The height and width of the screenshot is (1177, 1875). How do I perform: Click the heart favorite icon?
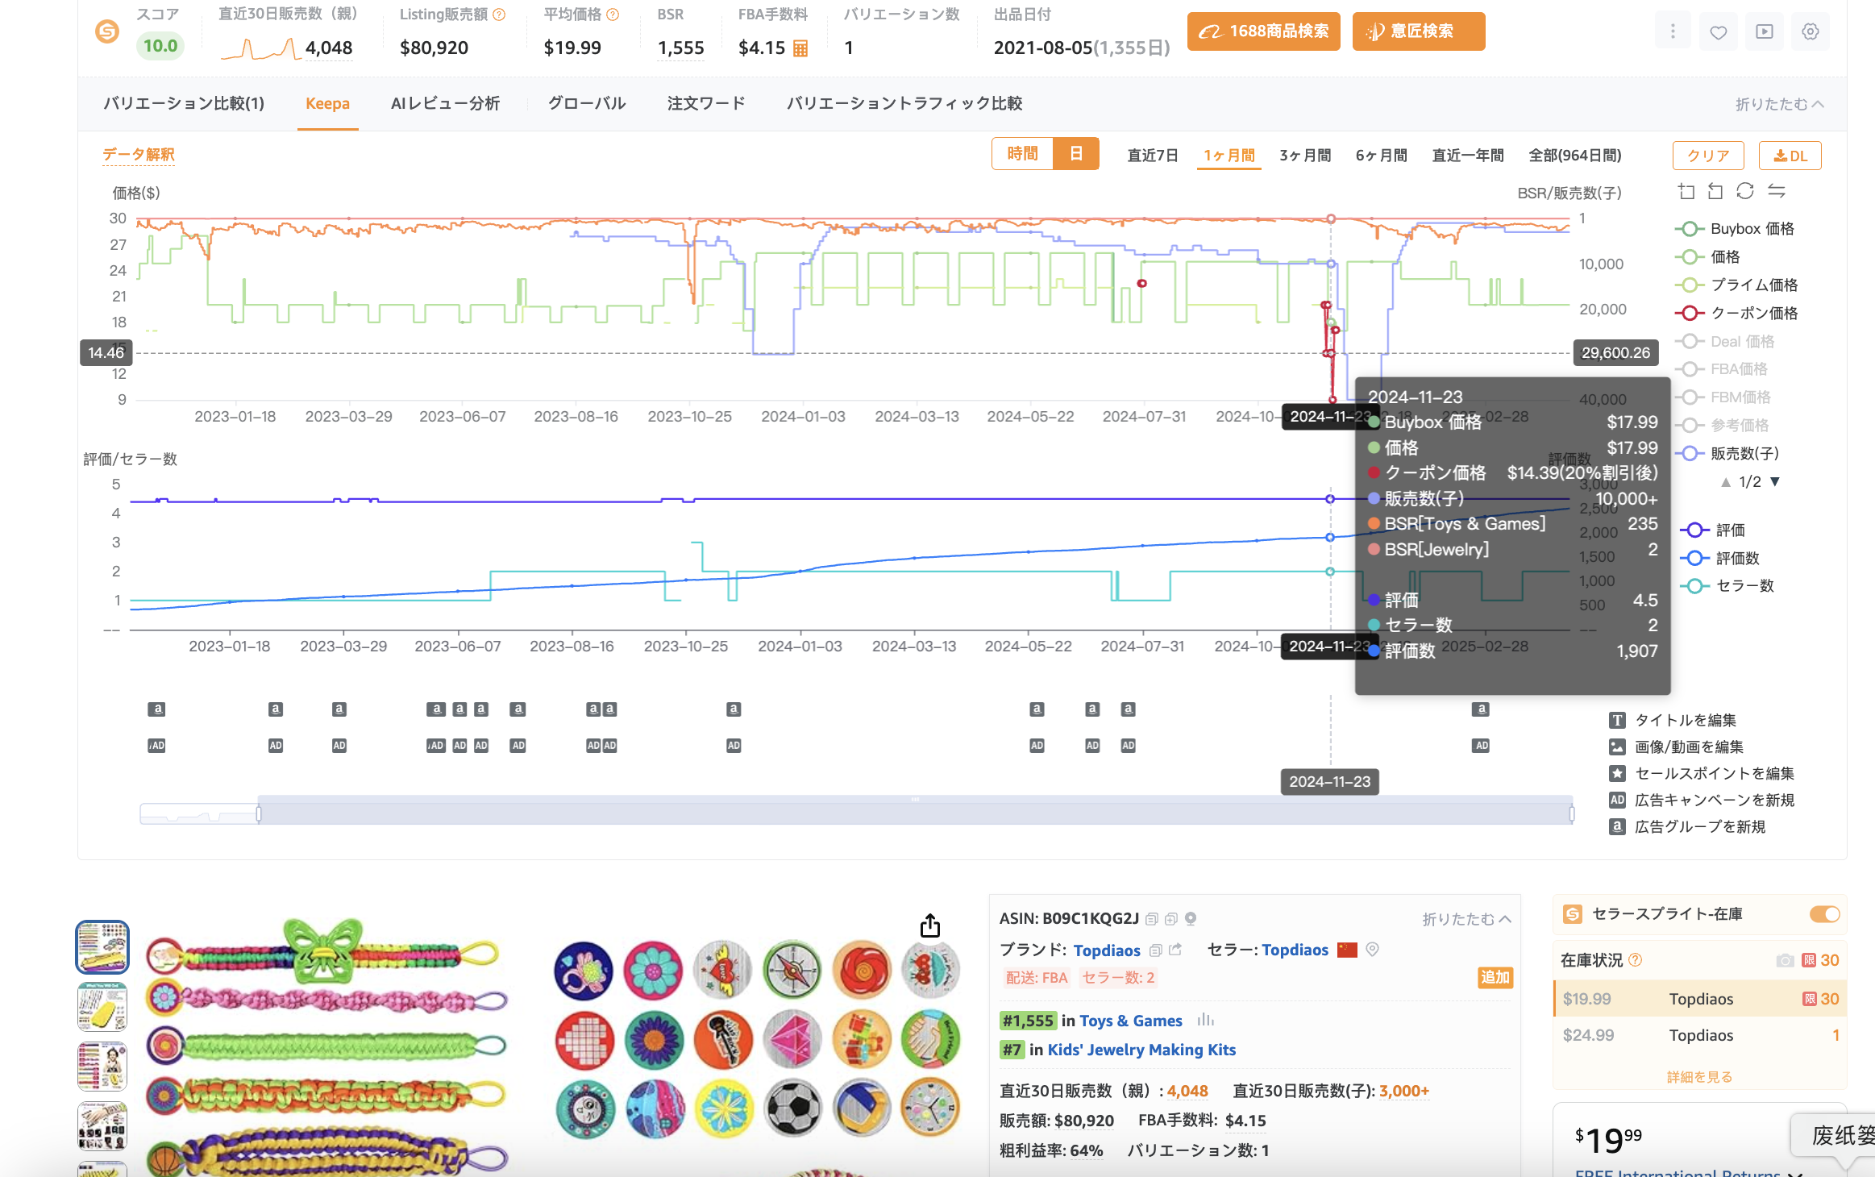(x=1719, y=31)
